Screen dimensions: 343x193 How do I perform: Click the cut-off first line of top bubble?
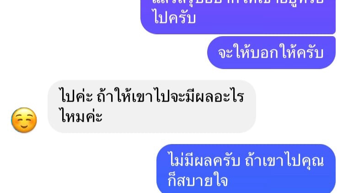coord(238,3)
